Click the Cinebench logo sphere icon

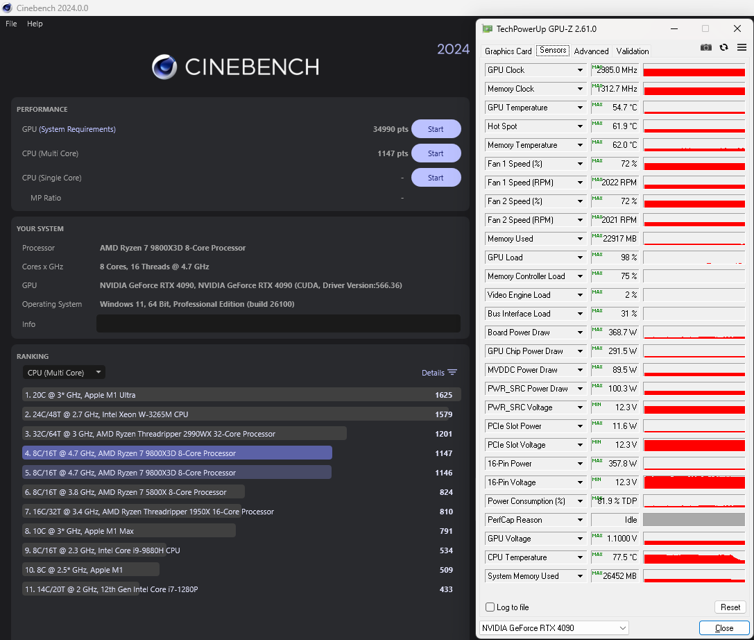164,67
